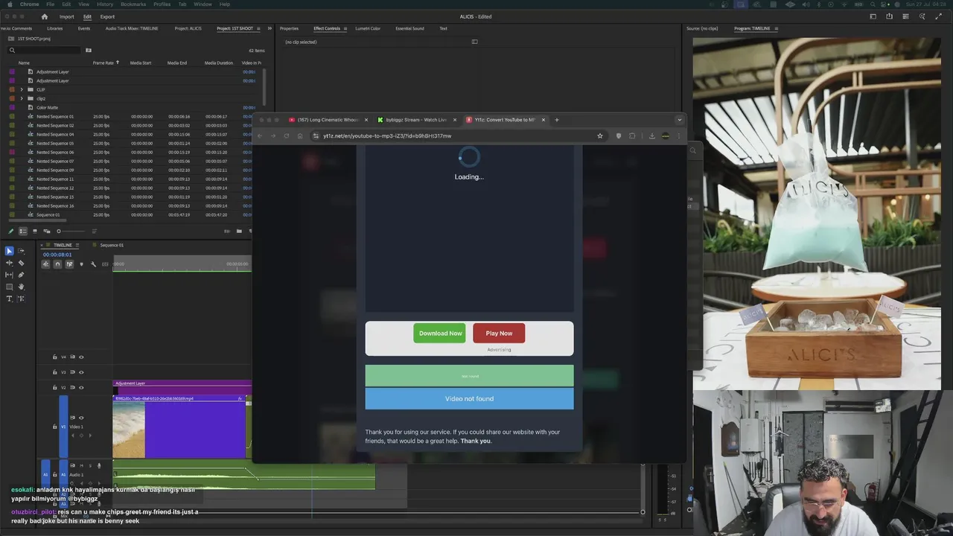This screenshot has width=953, height=536.
Task: Switch to Essential Sound tab
Action: point(409,28)
